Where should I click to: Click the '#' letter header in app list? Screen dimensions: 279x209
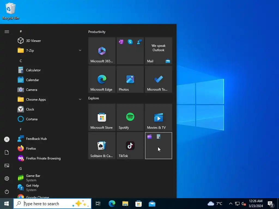click(21, 31)
